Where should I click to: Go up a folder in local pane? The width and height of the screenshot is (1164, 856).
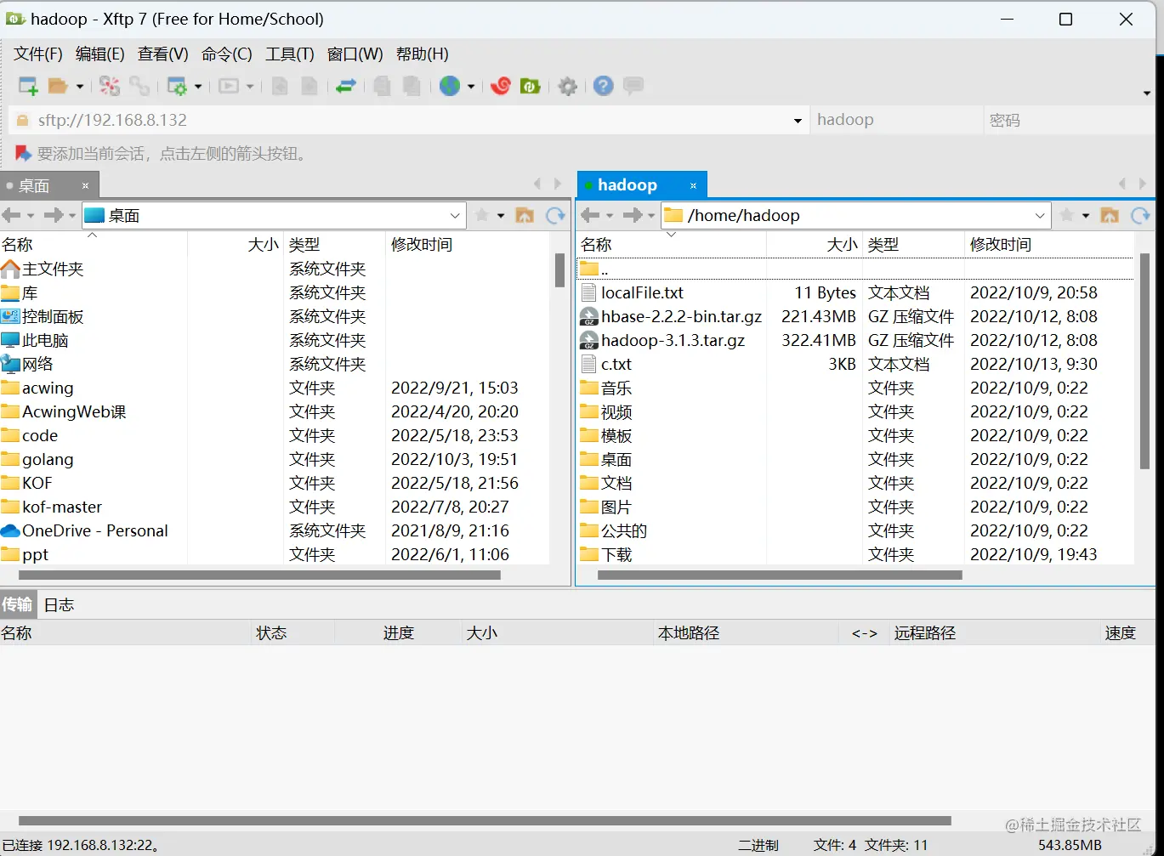525,216
